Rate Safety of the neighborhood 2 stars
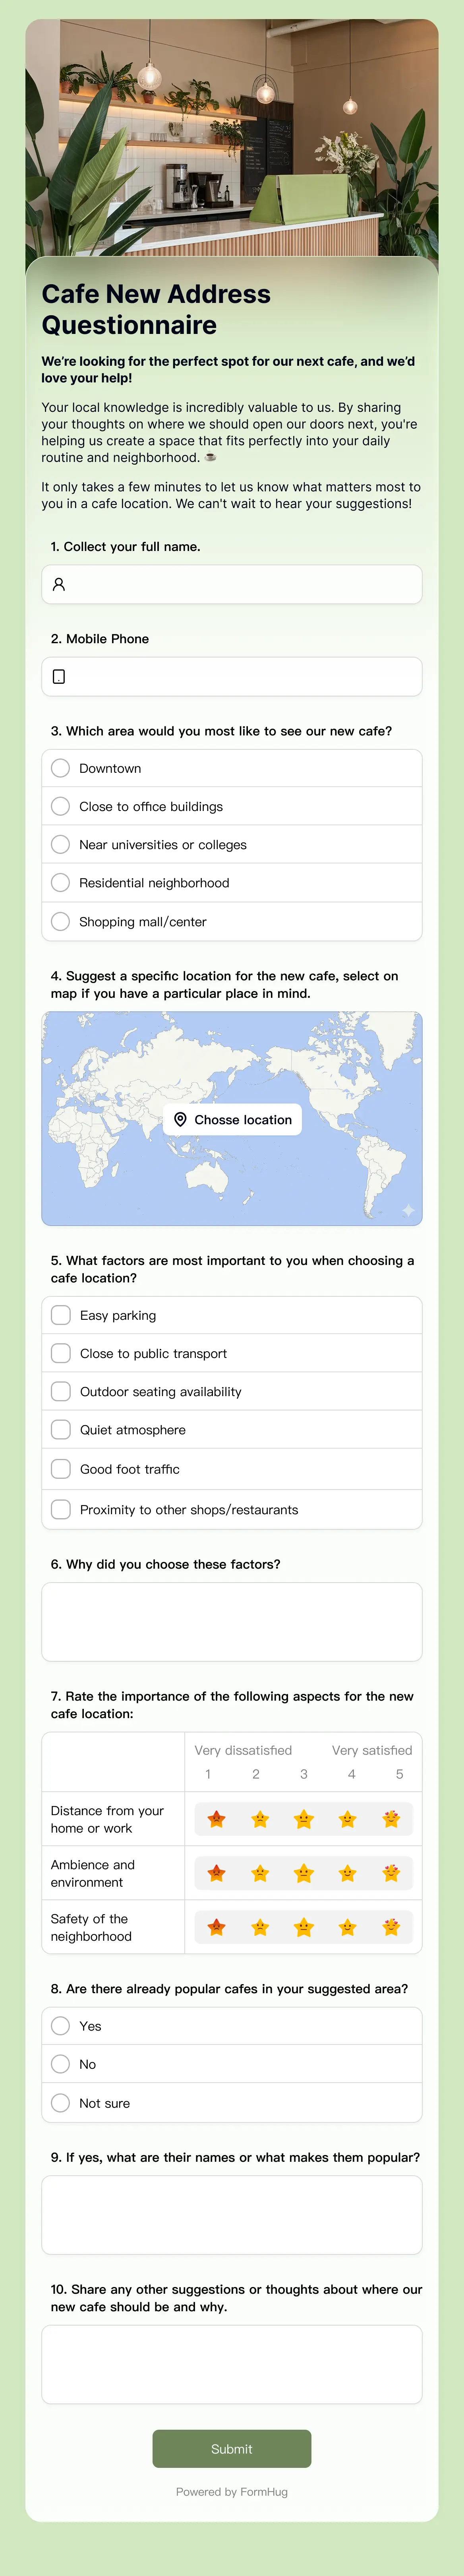This screenshot has height=2576, width=464. 260,1927
